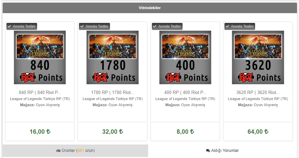The image size is (299, 158).
Task: Follow the '400 RP ( 400 Riot P...' title link
Action: (185, 92)
